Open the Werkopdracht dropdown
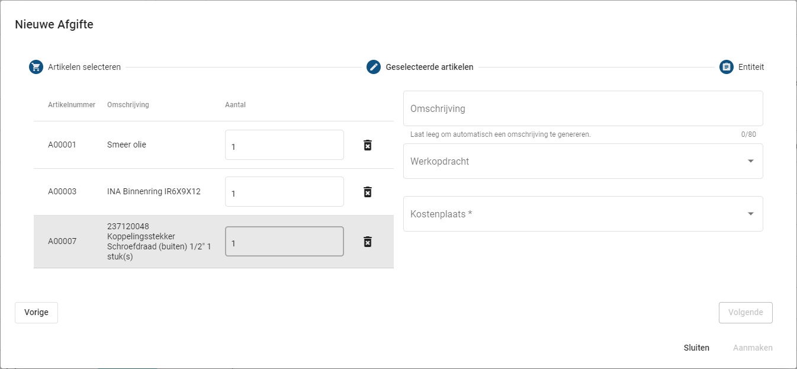The height and width of the screenshot is (369, 797). [574, 161]
